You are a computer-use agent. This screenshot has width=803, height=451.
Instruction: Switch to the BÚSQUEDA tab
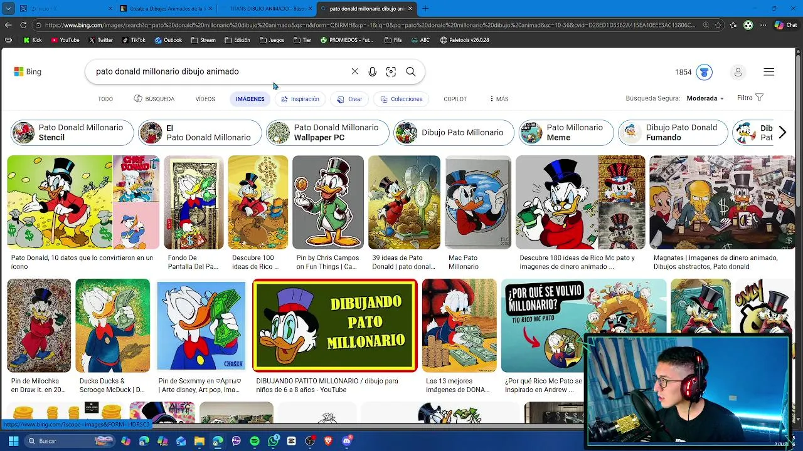pyautogui.click(x=154, y=99)
